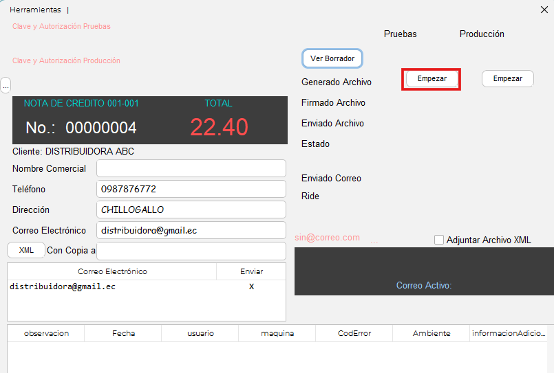Click the Correo Electrónico input field
The height and width of the screenshot is (373, 554).
click(191, 230)
